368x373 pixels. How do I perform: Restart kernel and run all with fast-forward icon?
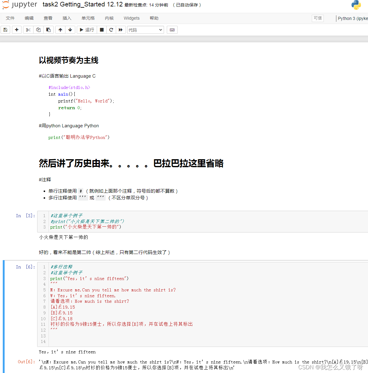[121, 30]
